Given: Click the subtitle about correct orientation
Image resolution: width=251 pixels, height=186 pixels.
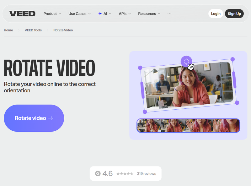Looking at the screenshot, I should [x=50, y=87].
